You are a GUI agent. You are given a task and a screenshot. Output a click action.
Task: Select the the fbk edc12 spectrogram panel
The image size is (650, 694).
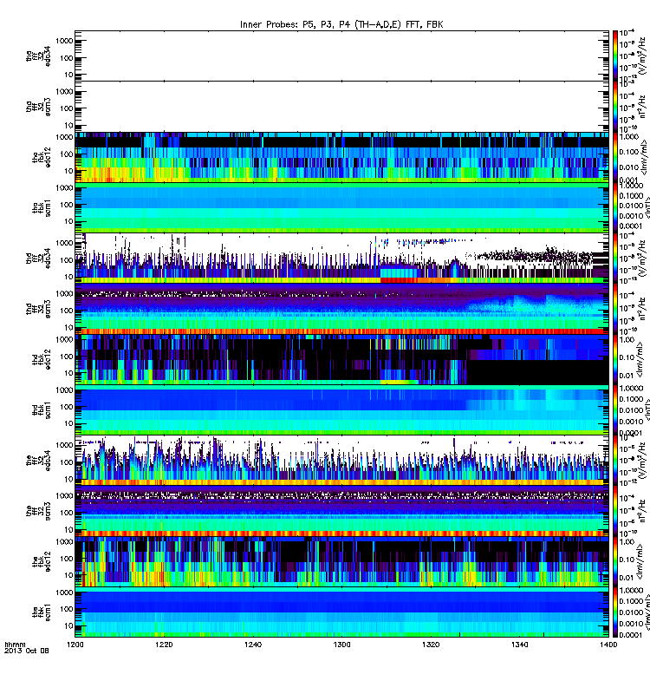[341, 561]
